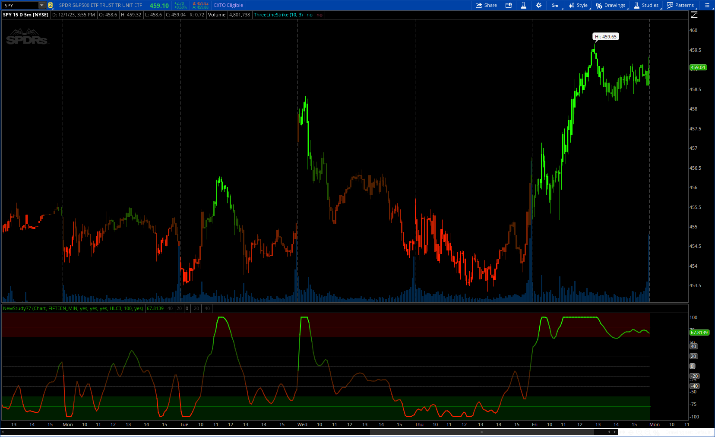This screenshot has height=437, width=715.
Task: Open the Share menu
Action: [486, 5]
